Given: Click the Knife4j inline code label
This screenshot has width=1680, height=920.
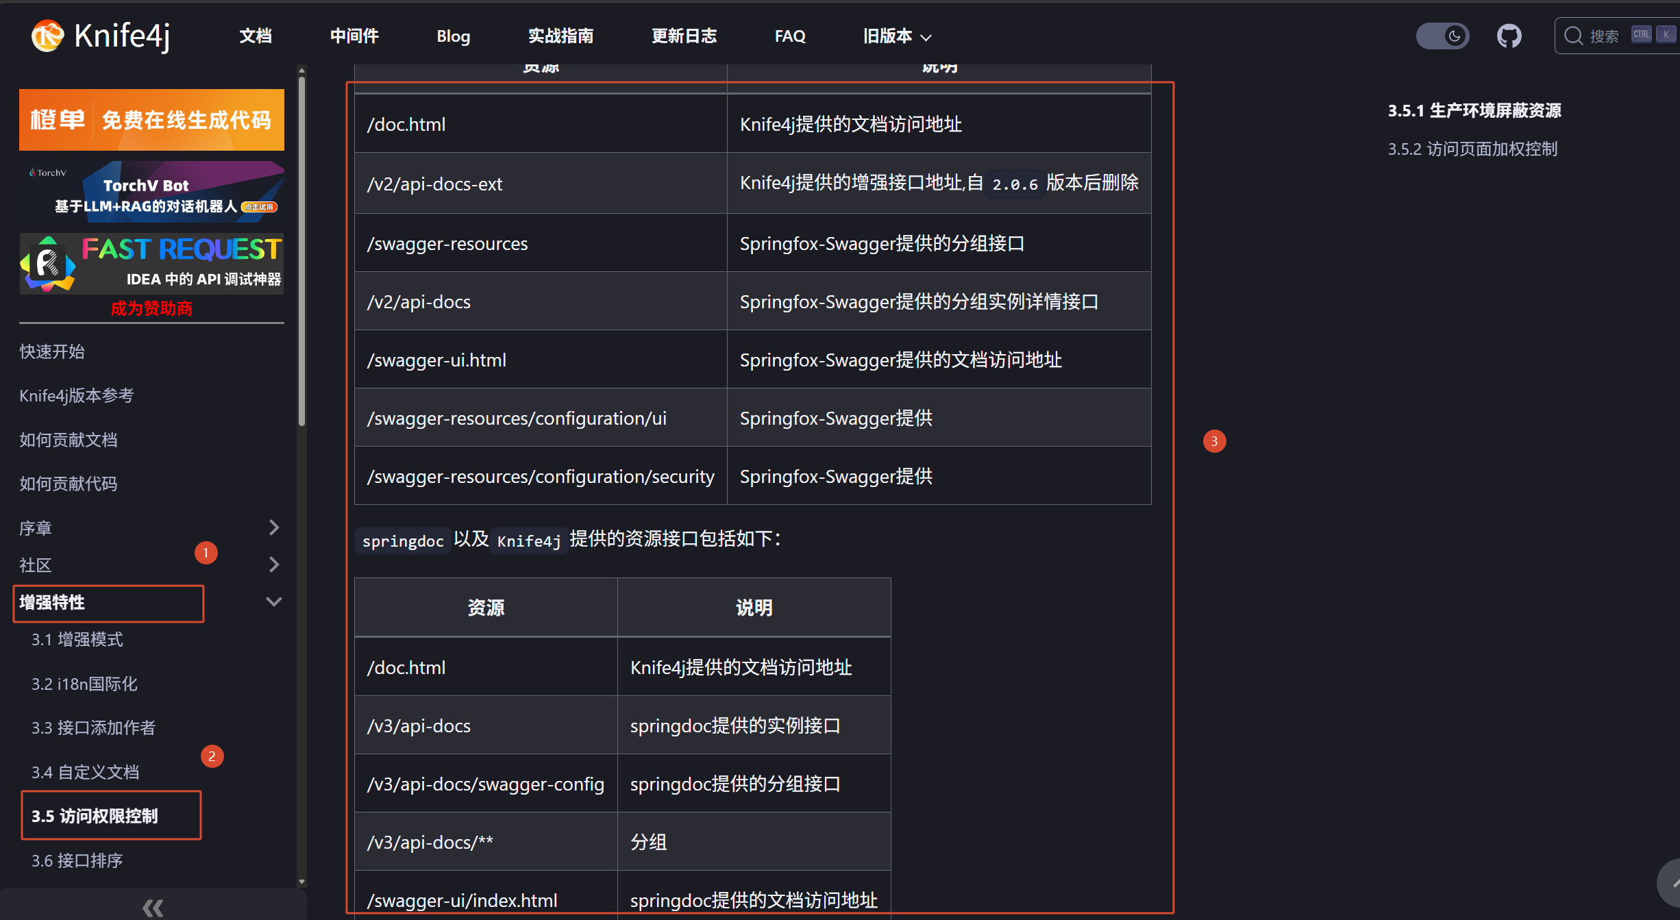Looking at the screenshot, I should pos(529,540).
